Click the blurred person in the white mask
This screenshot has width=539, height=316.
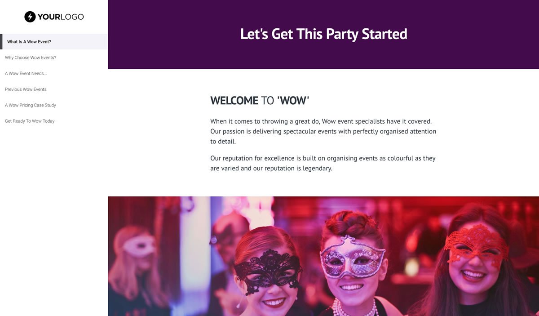coord(137,252)
